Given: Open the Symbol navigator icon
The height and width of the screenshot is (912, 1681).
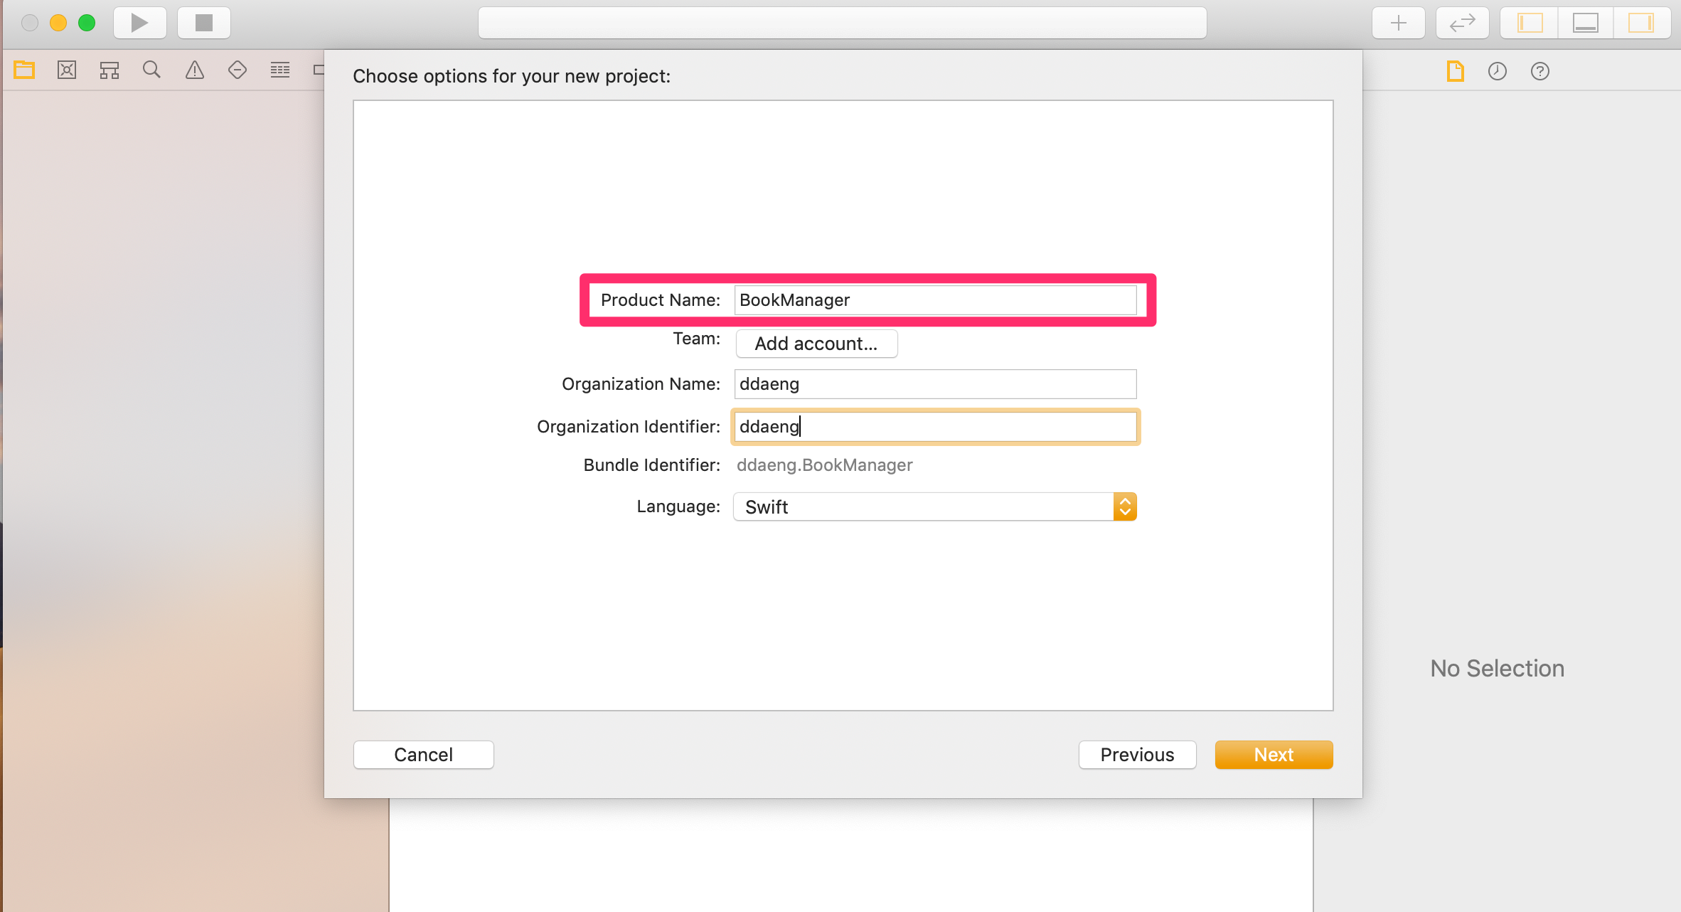Looking at the screenshot, I should pyautogui.click(x=110, y=70).
